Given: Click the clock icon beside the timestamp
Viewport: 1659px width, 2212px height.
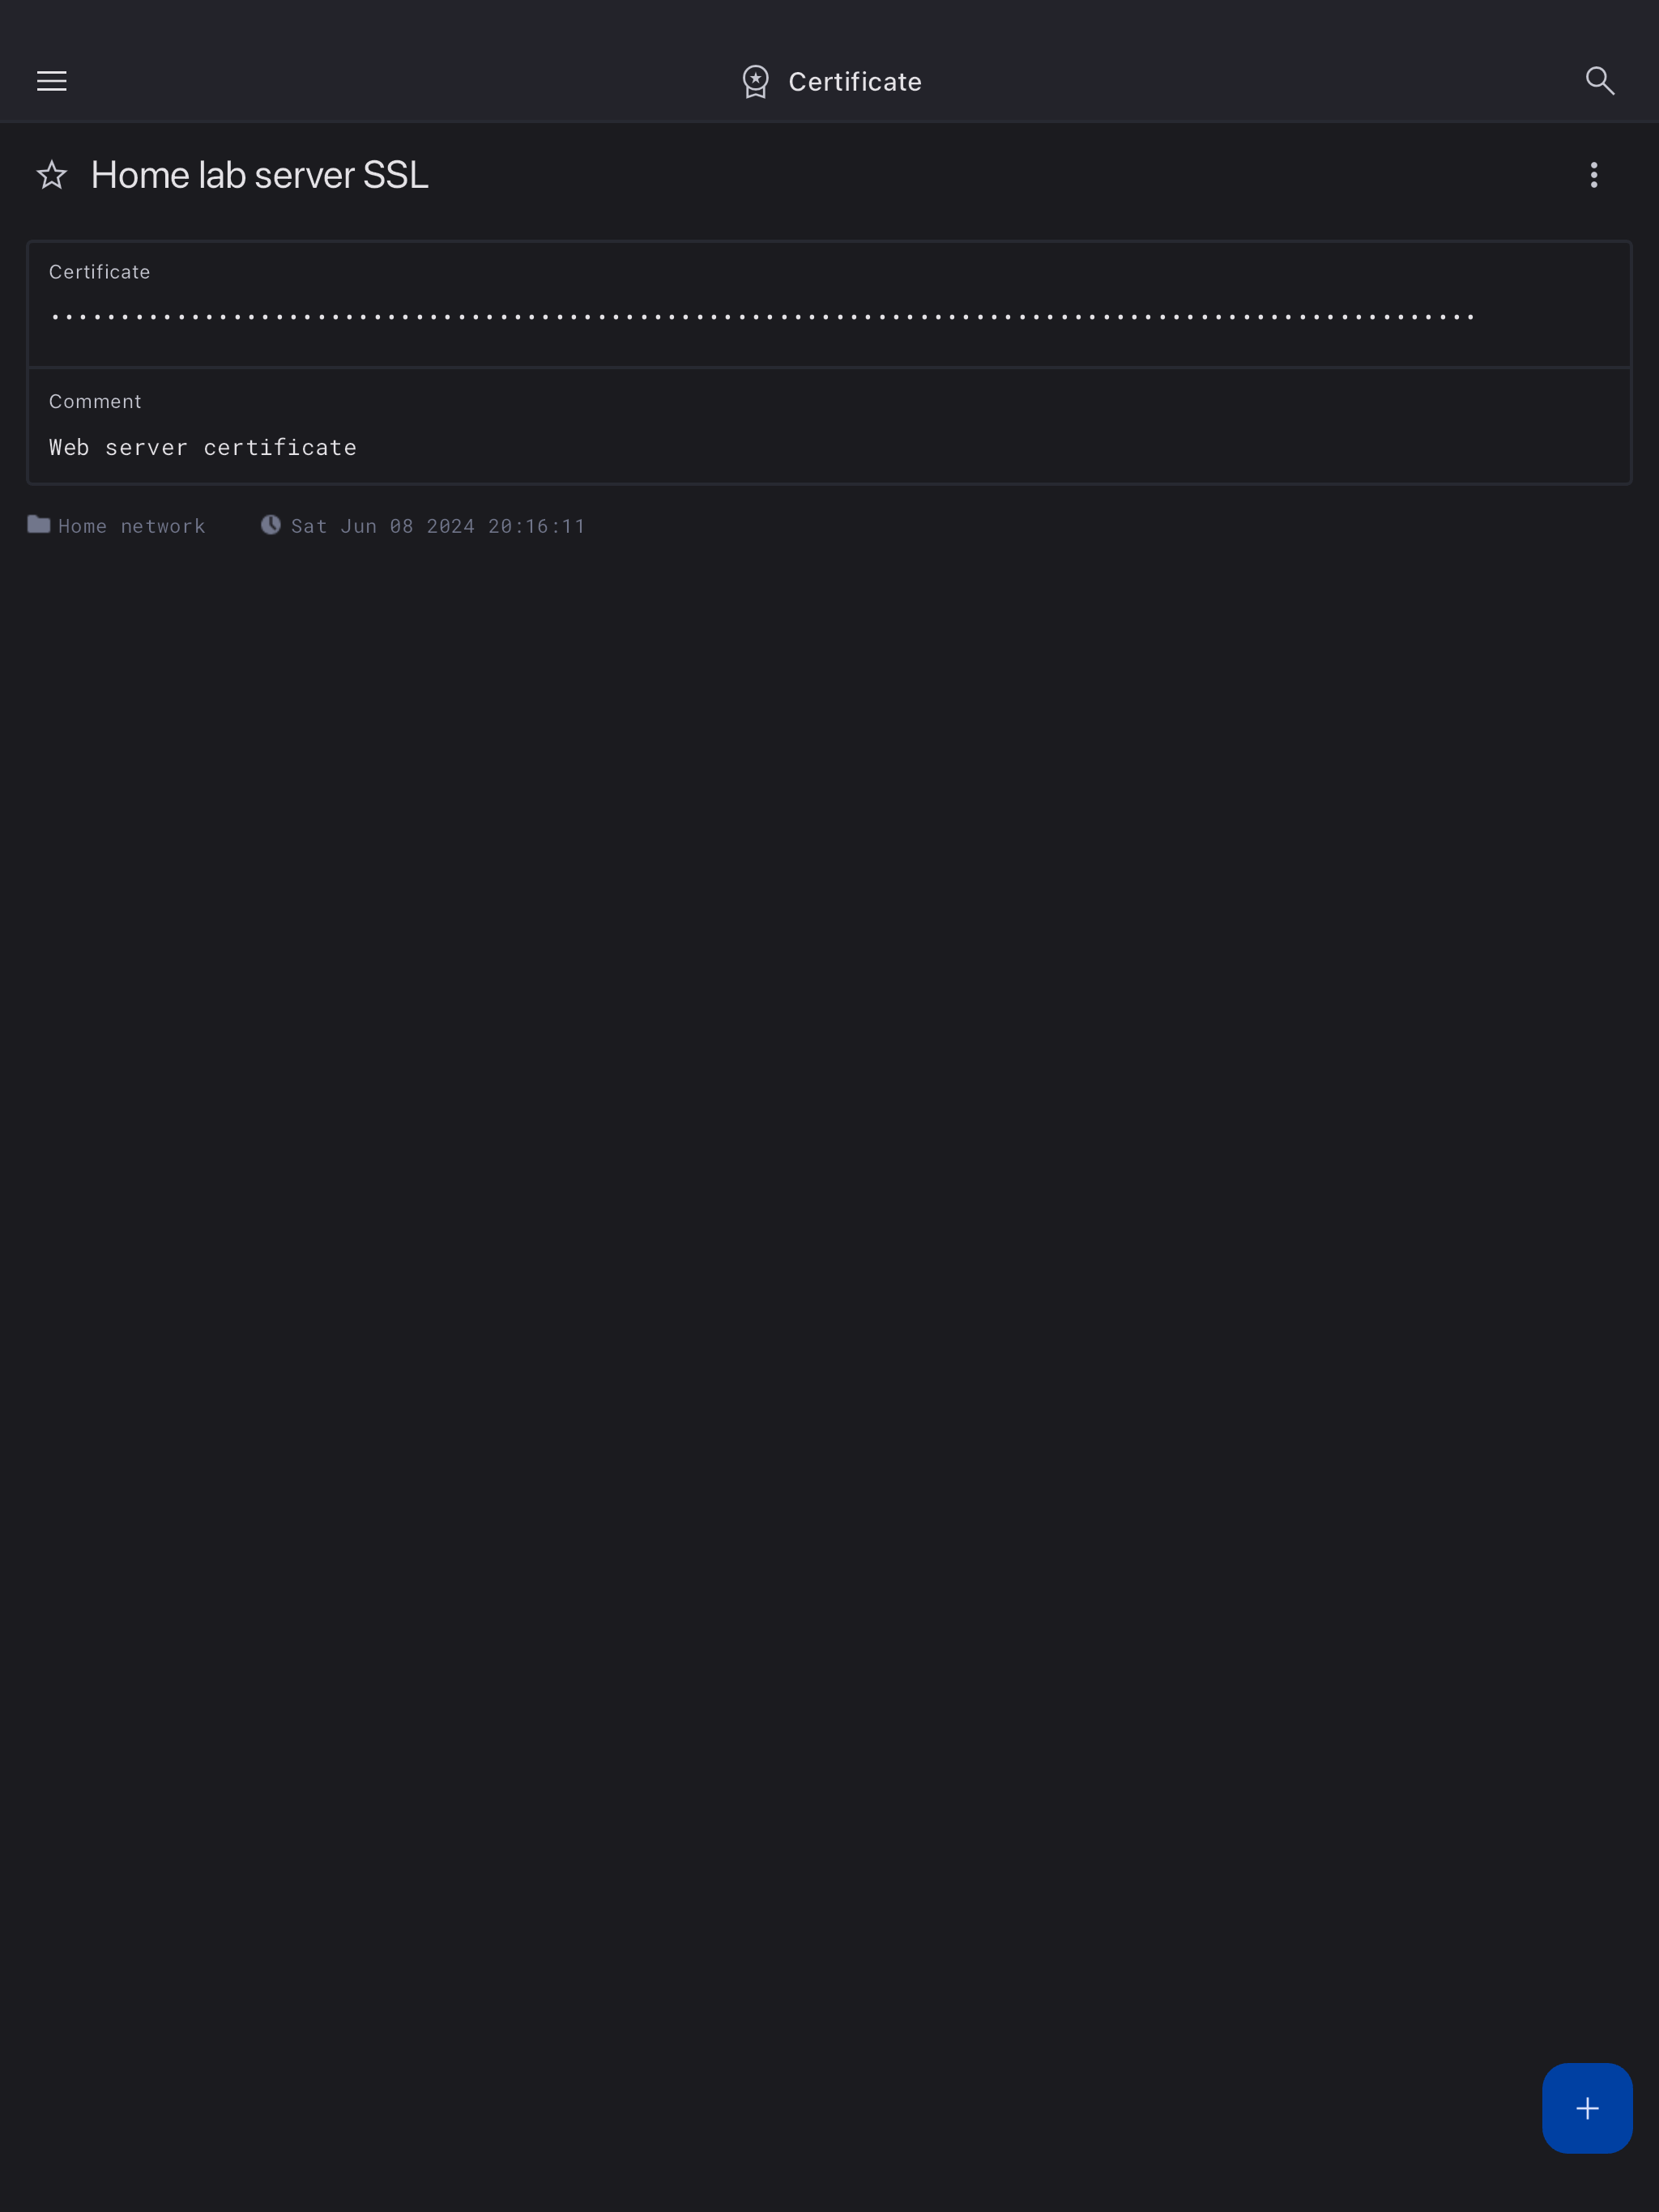Looking at the screenshot, I should (271, 525).
